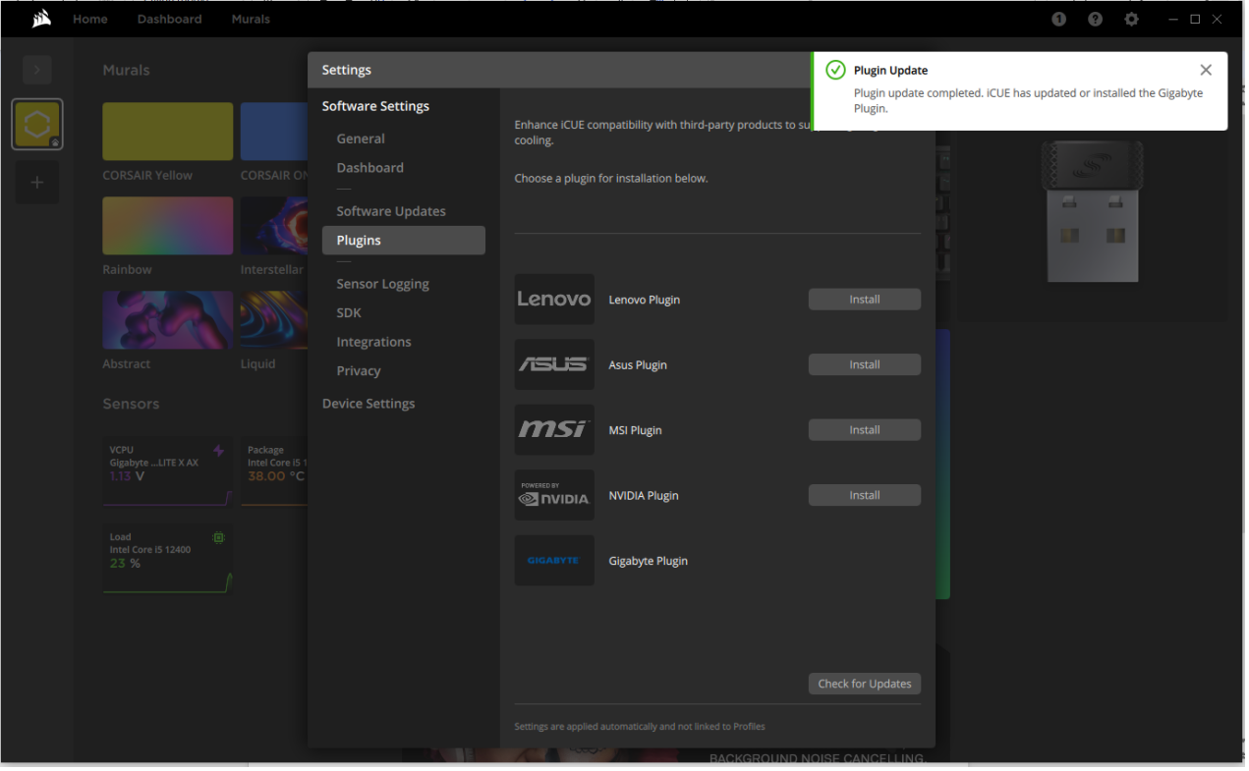This screenshot has height=771, width=1249.
Task: Choose the blue CORSAIR mural swatch
Action: 274,132
